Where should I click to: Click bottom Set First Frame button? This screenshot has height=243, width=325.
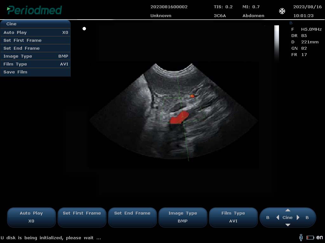pyautogui.click(x=82, y=217)
